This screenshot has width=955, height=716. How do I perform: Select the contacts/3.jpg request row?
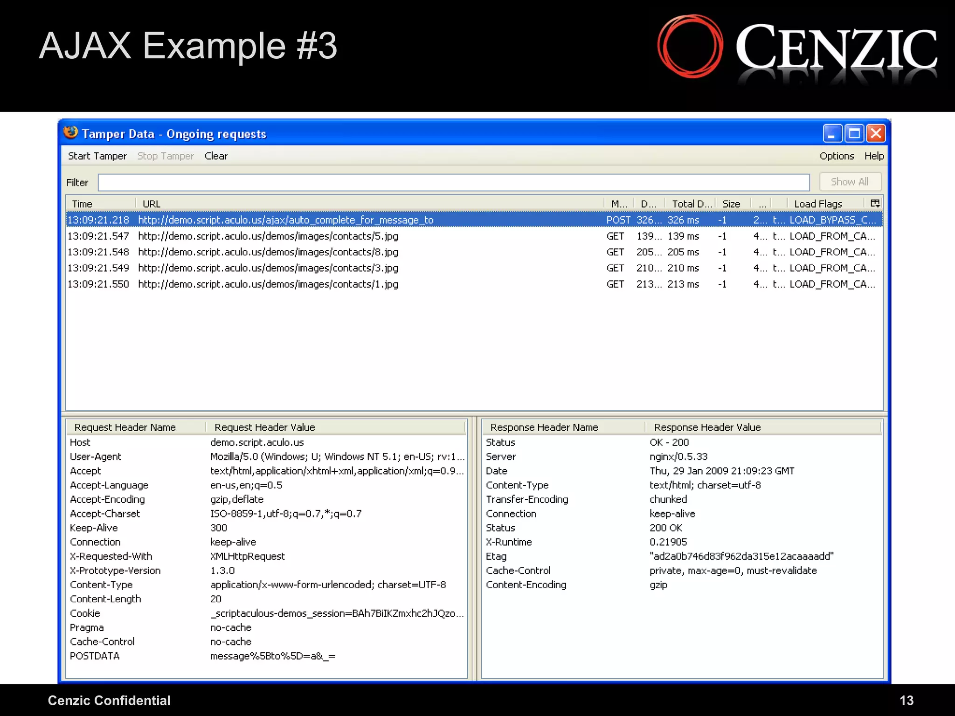[474, 268]
